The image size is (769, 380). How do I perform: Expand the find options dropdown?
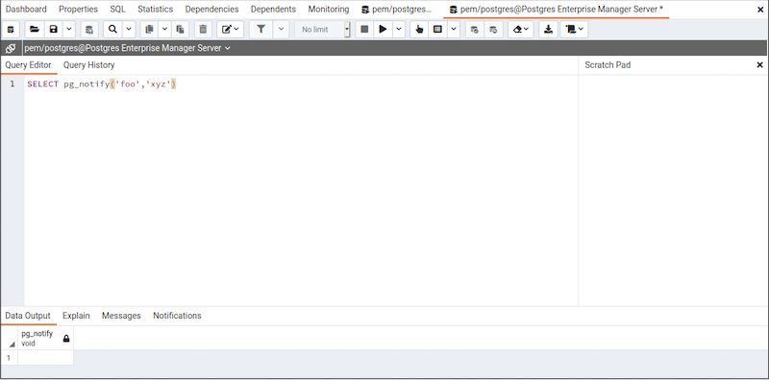129,30
